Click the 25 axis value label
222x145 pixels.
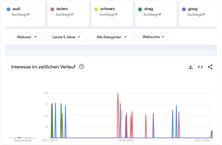(x=46, y=127)
